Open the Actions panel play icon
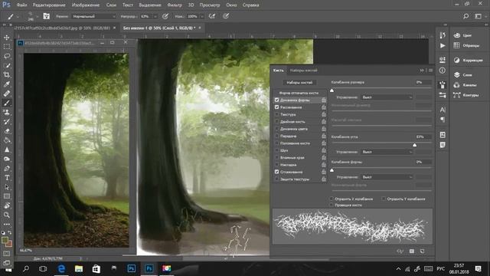Viewport: 490px width, 276px height. pyautogui.click(x=443, y=46)
